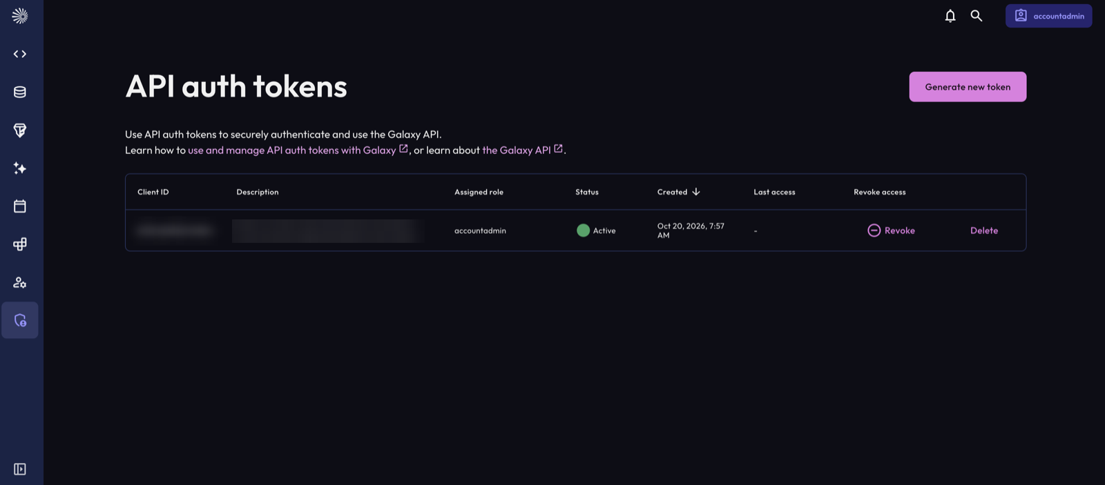Open notifications bell icon
The image size is (1105, 485).
tap(950, 16)
